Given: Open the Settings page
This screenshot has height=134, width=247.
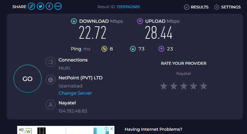Looking at the screenshot, I should click(x=227, y=7).
